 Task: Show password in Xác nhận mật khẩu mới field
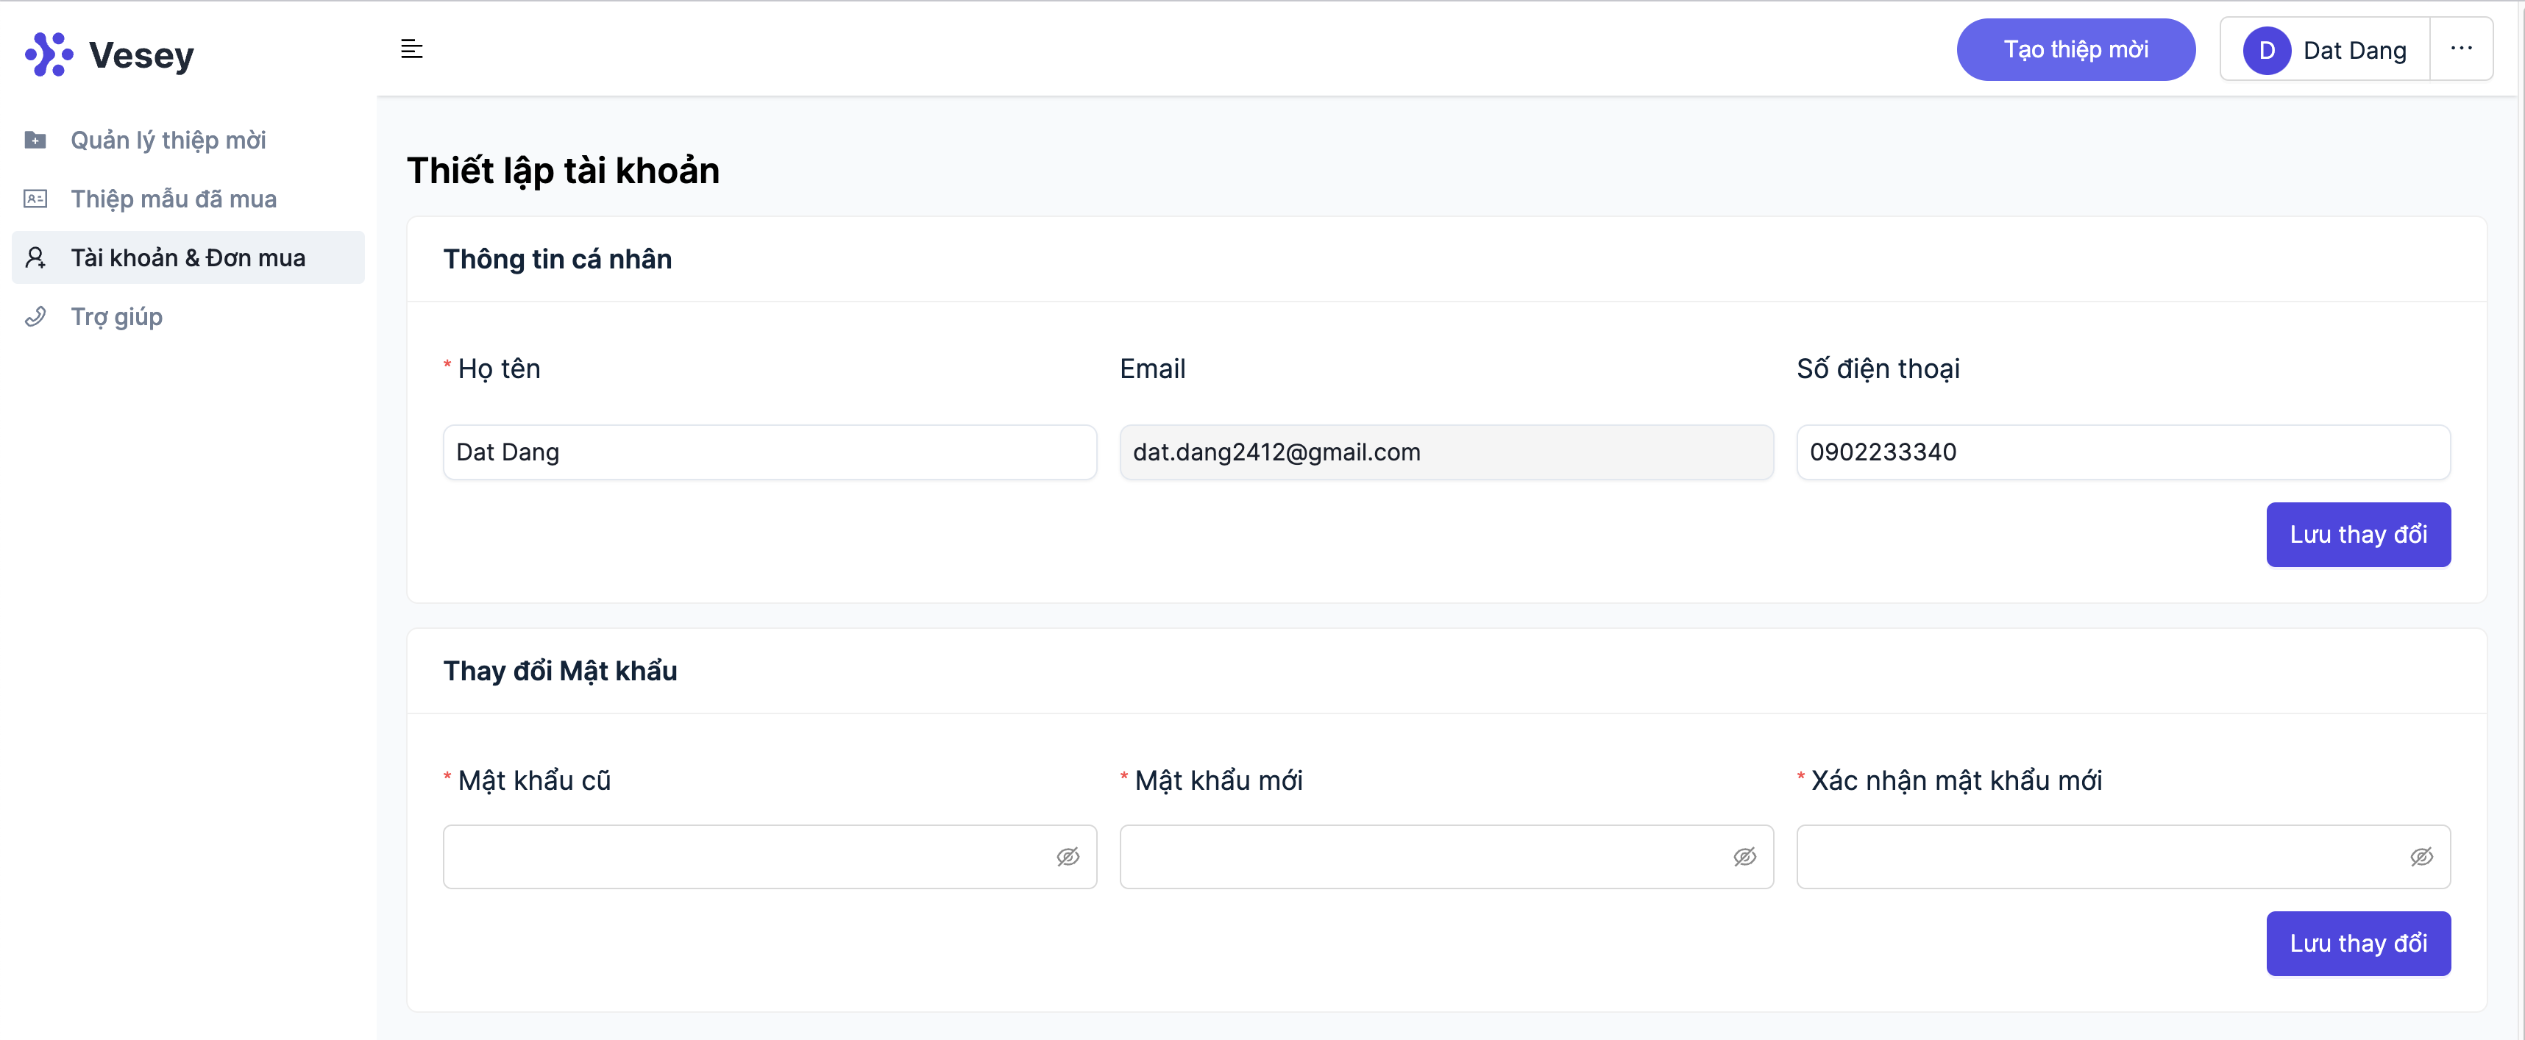(2421, 857)
